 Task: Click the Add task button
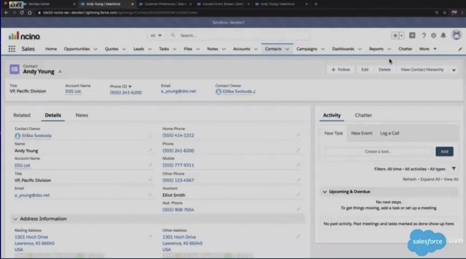(x=444, y=151)
